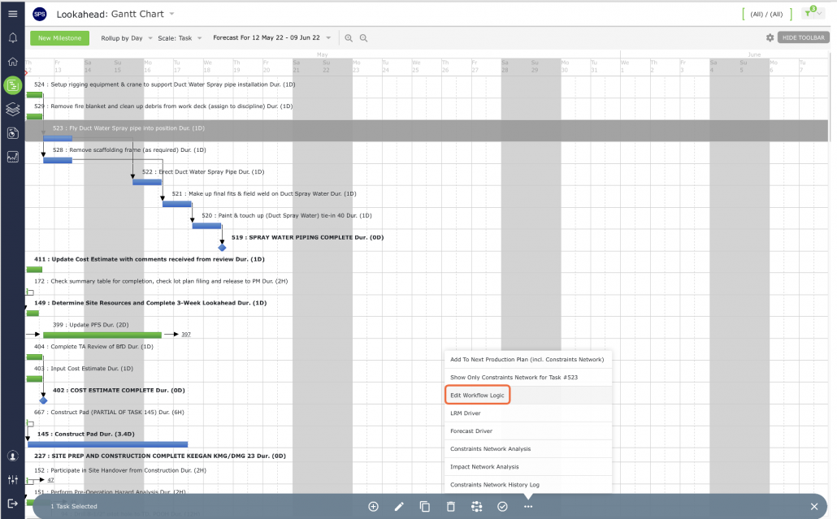Choose Forecast Driver from the menu
837x519 pixels.
[x=527, y=431]
